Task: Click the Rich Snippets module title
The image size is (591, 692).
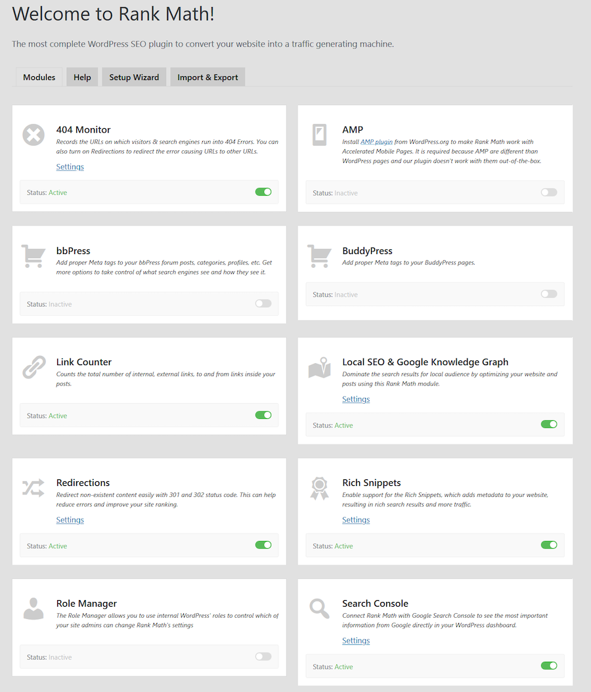Action: (372, 483)
